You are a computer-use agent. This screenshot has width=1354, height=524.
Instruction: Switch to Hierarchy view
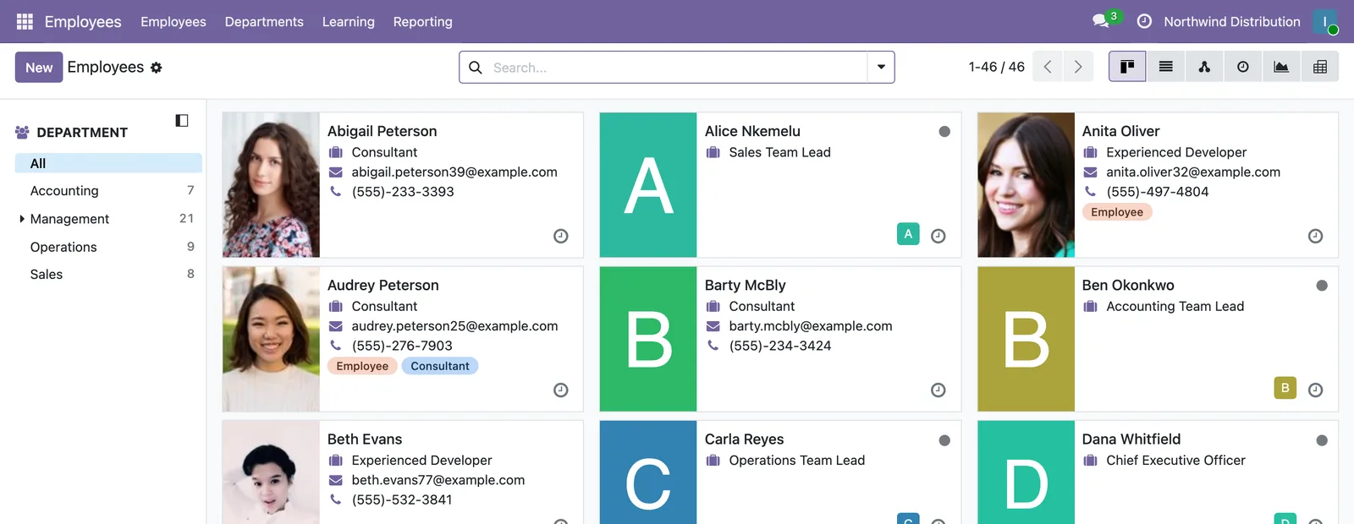1204,67
